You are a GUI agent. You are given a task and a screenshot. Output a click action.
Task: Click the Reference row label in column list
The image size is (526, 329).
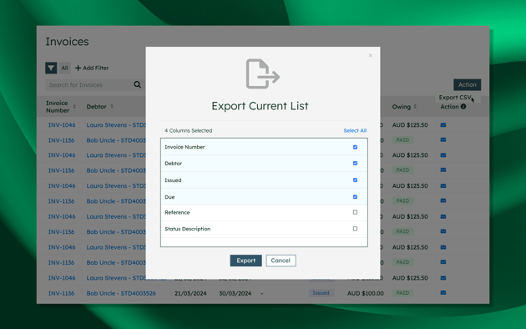177,212
